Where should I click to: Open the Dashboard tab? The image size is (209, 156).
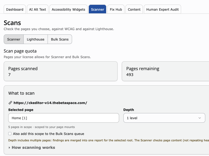[x=15, y=9]
